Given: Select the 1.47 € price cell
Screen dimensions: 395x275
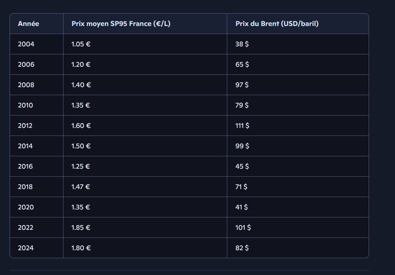Looking at the screenshot, I should coord(81,187).
